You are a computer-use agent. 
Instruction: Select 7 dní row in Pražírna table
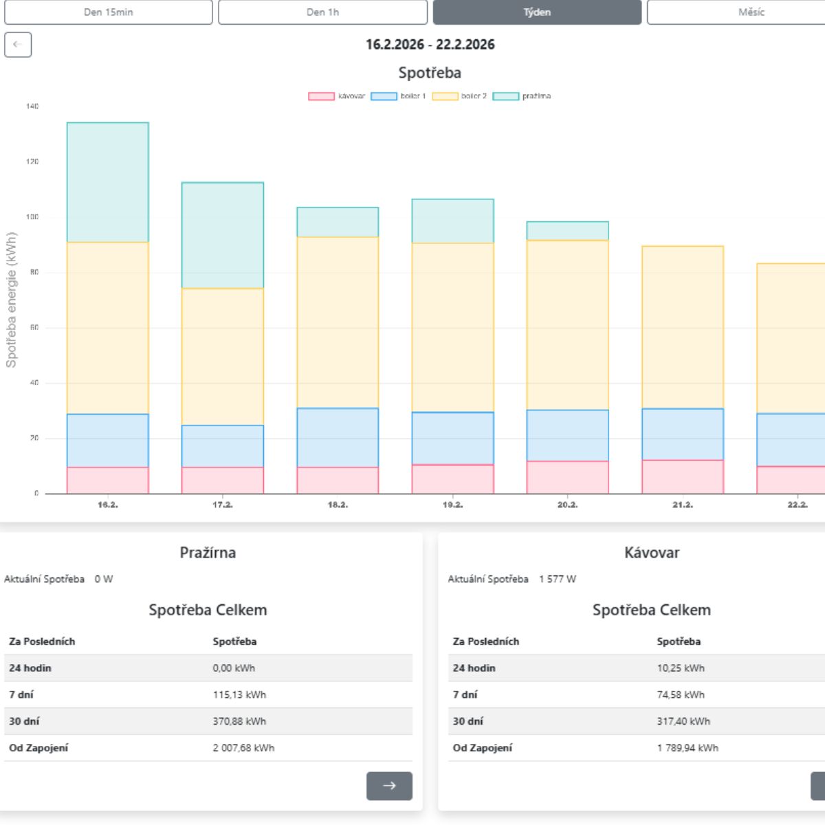(x=208, y=694)
